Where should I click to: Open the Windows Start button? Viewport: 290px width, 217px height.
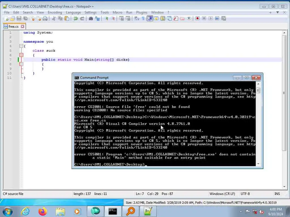[7, 211]
